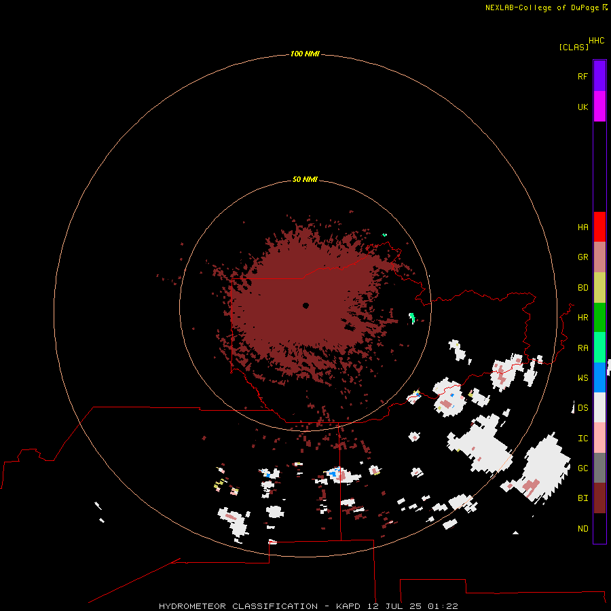
Task: Click the WS legend label
Action: click(x=582, y=378)
